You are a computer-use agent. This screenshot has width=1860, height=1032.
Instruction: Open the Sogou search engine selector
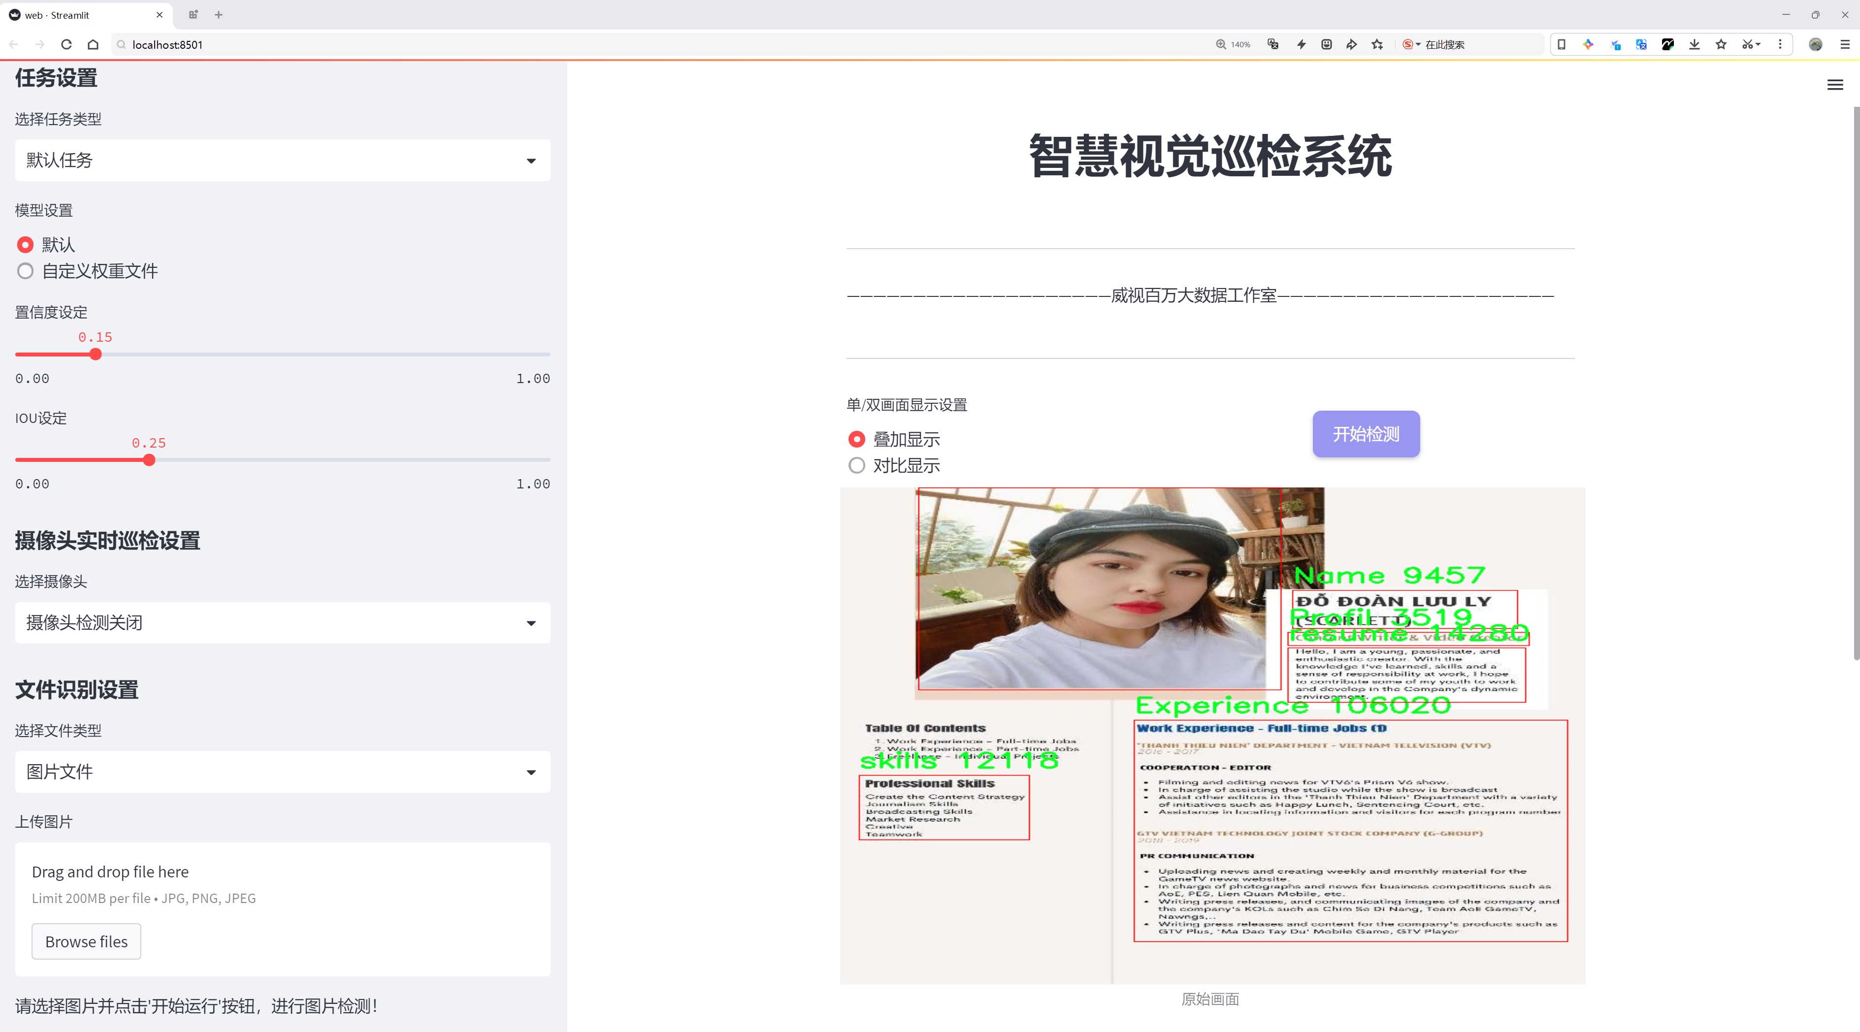point(1411,45)
